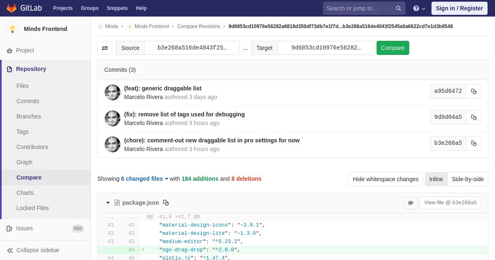
Task: Copy commit SHA a95d6472
Action: [x=474, y=91]
